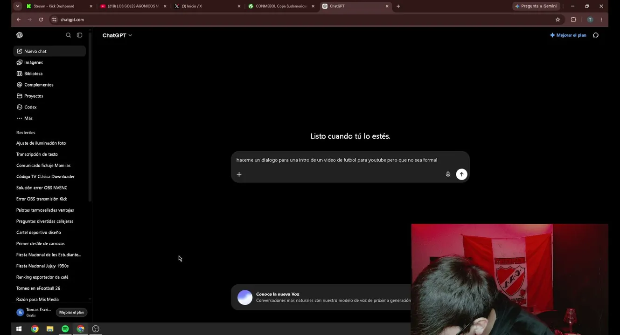This screenshot has height=335, width=620.
Task: Click the browser back arrow
Action: coord(19,20)
